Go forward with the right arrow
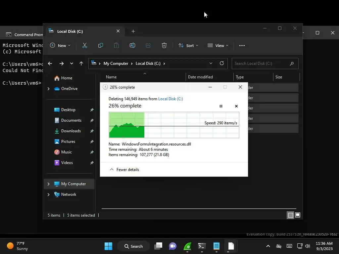 [62, 63]
